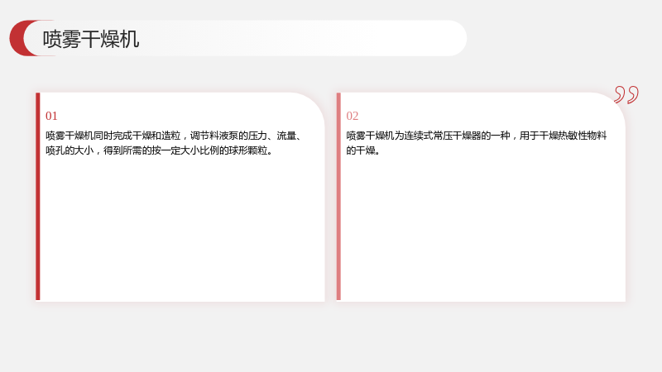The height and width of the screenshot is (372, 662).
Task: Click empty white area of card 02
Action: 482,230
